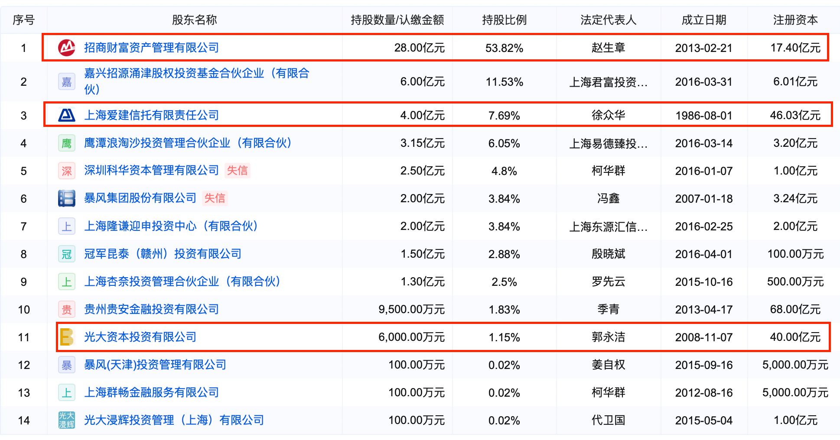Click the 上海群畅金融 logo icon with 上 character
The width and height of the screenshot is (840, 440).
[x=67, y=393]
